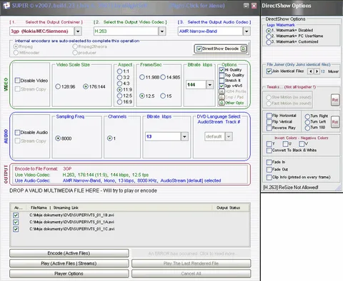Check Clip Info printed on every frame
The height and width of the screenshot is (281, 343).
269,178
